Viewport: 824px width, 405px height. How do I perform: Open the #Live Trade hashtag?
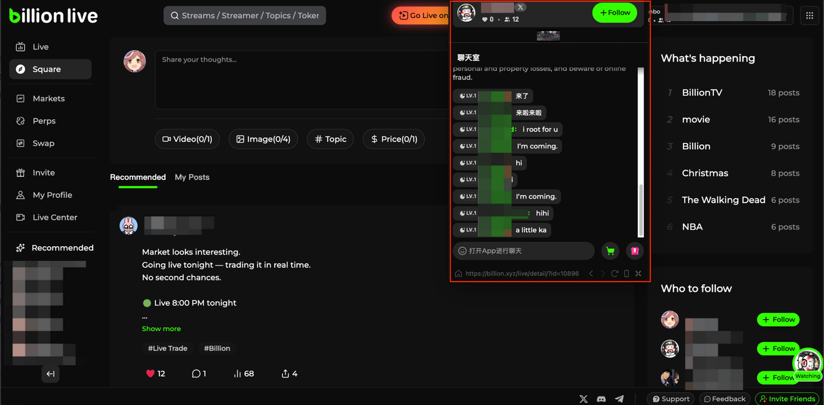click(x=167, y=348)
